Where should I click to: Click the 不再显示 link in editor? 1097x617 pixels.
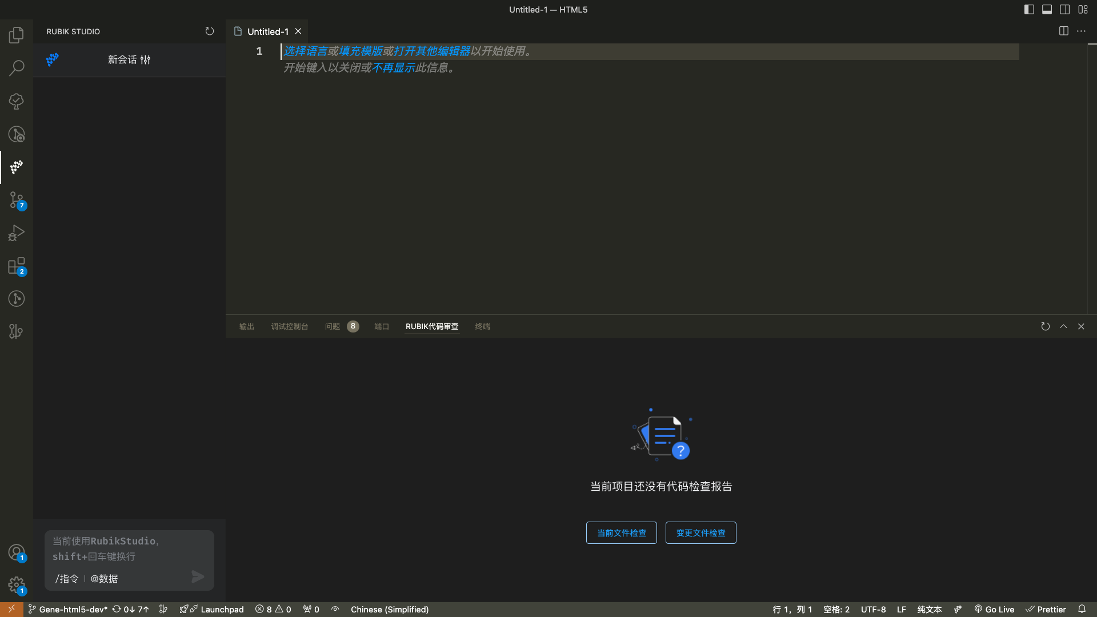393,67
